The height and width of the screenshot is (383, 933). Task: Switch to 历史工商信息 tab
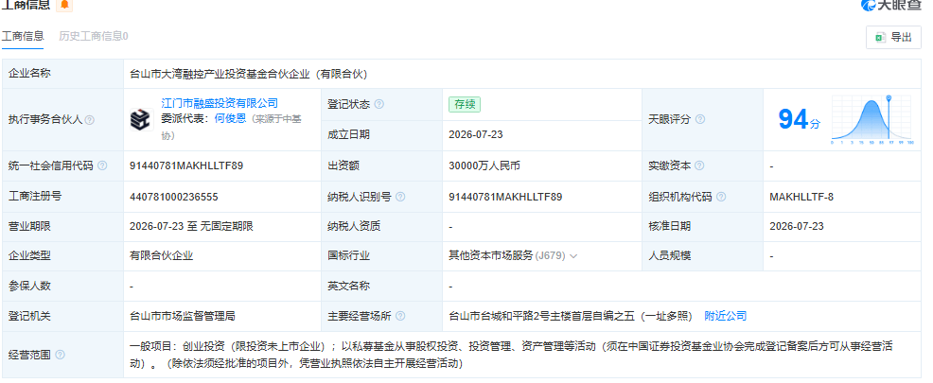click(x=94, y=36)
